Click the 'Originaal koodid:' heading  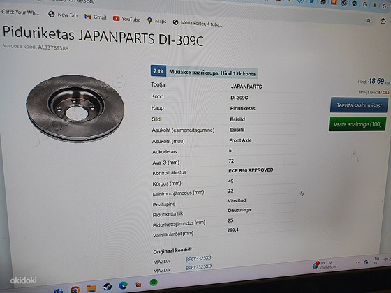[x=172, y=250]
